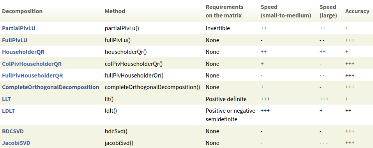Open the PartialPivLU class link
Viewport: 373px width, 148px height.
19,28
